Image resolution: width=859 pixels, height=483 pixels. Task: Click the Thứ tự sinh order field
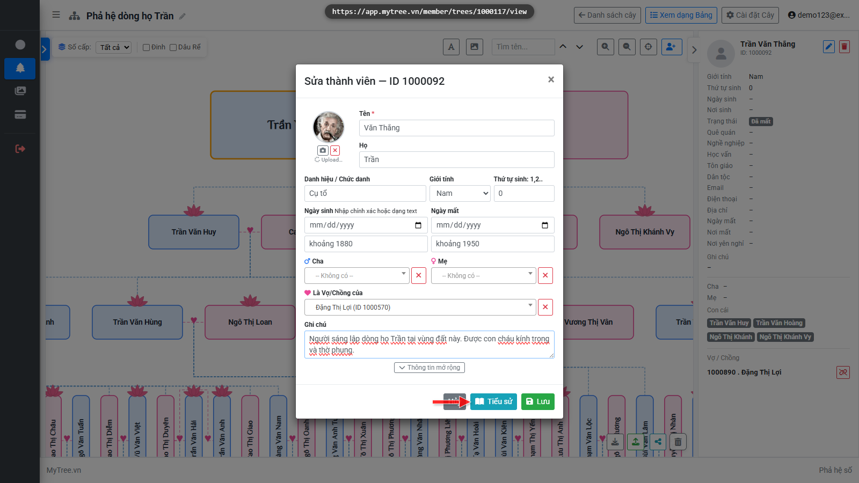click(x=524, y=193)
